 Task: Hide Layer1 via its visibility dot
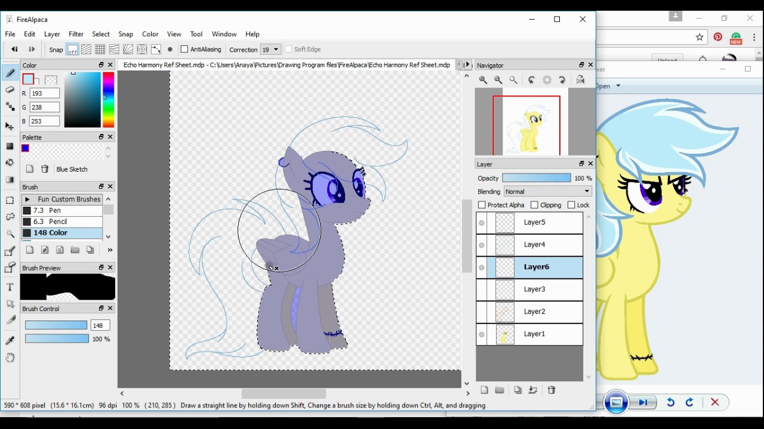pos(482,335)
